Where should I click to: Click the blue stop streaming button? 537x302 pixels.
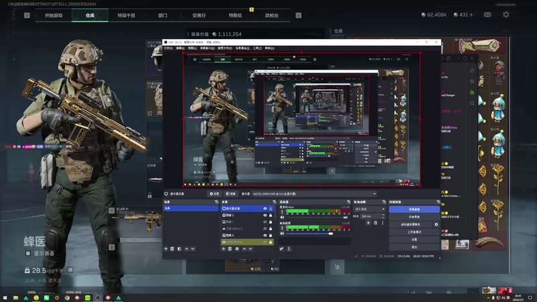coord(414,209)
